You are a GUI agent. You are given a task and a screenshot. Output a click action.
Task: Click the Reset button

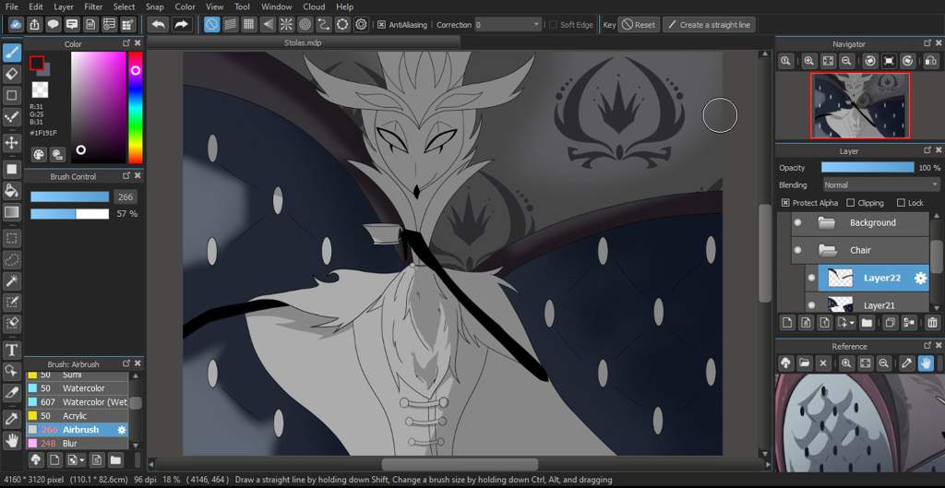click(x=639, y=25)
